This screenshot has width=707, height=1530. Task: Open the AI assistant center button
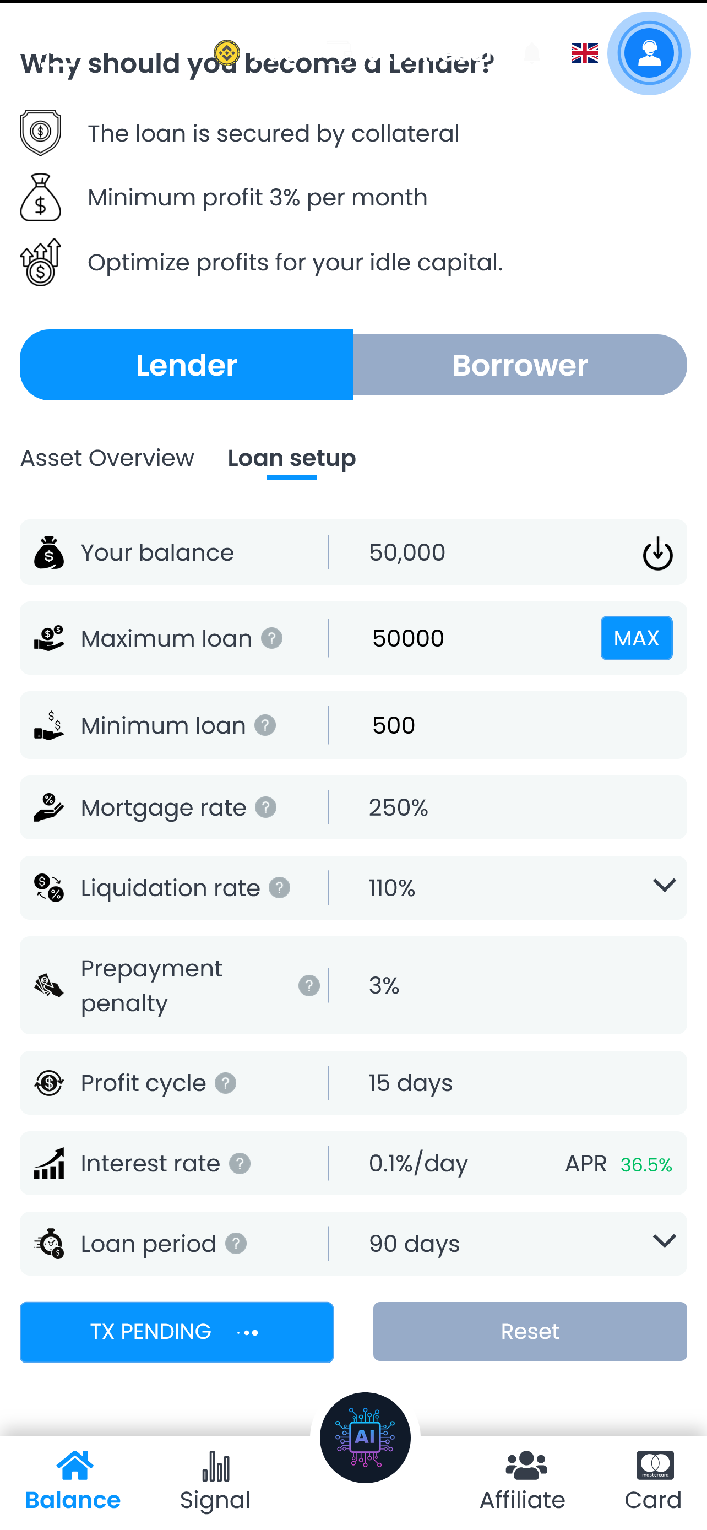tap(365, 1437)
